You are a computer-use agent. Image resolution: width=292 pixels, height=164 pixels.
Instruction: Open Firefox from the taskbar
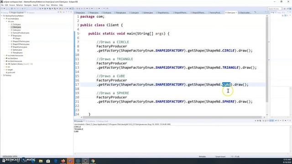[63, 161]
